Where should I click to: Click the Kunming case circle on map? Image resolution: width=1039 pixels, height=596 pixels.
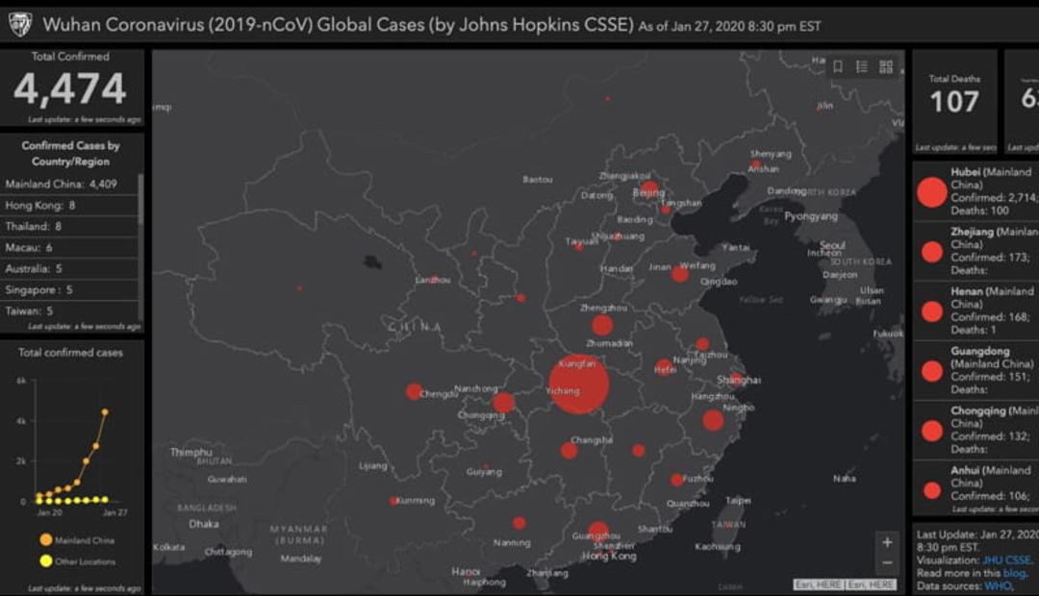(394, 501)
